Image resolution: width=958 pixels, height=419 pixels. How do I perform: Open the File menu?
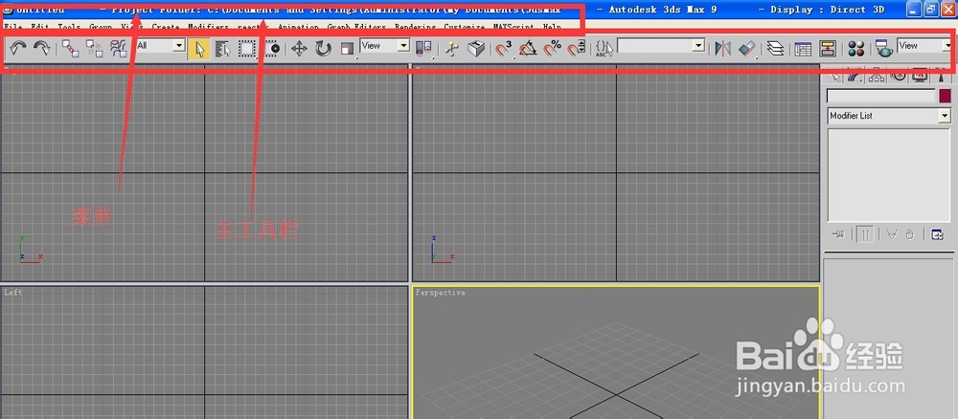[x=12, y=28]
